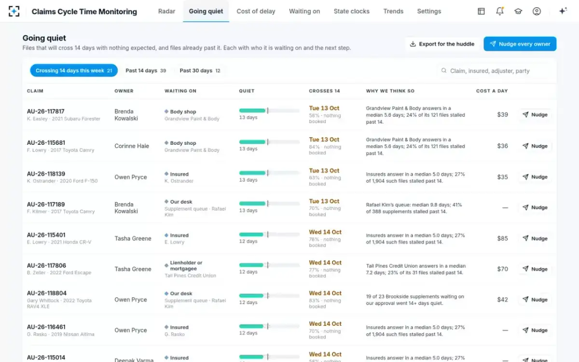Click $85 cost a day value
Screen dimensions: 579x362
tap(502, 238)
